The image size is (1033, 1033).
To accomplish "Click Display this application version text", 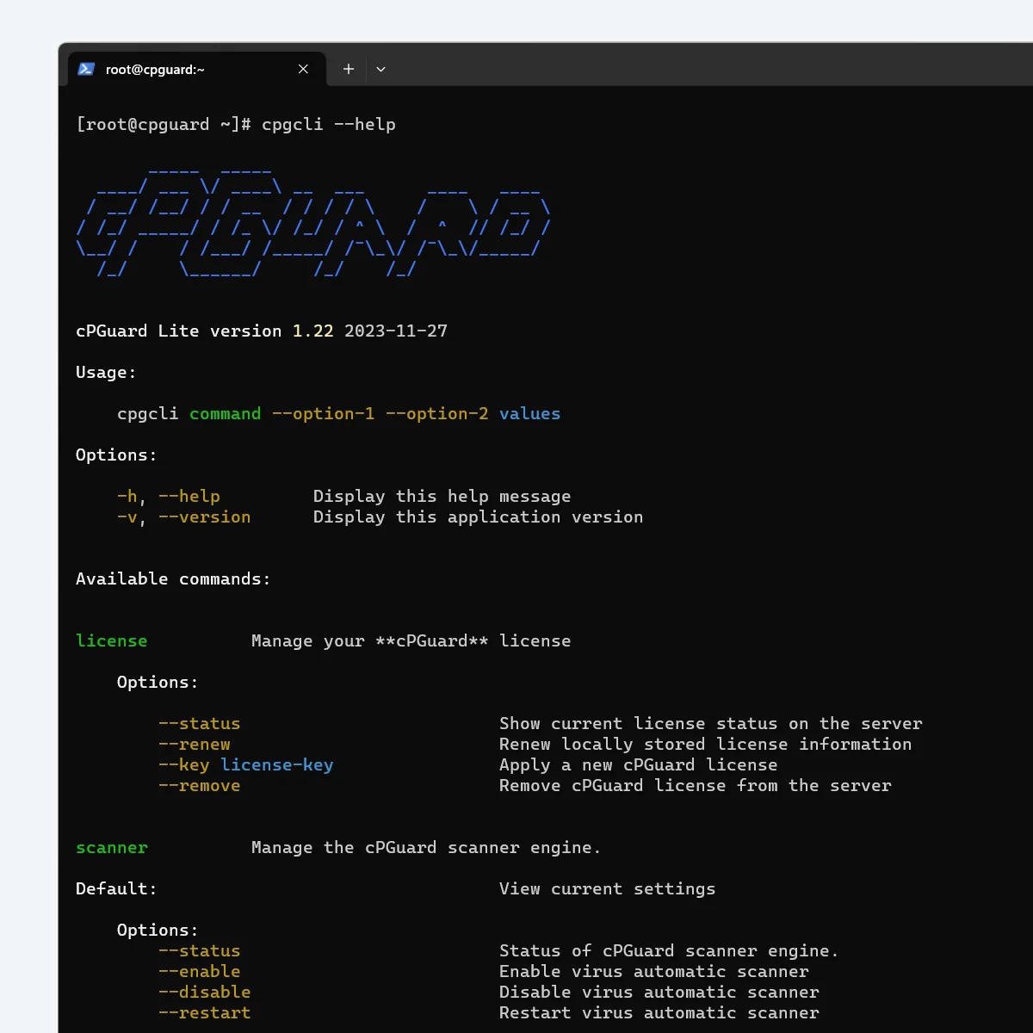I will 478,516.
